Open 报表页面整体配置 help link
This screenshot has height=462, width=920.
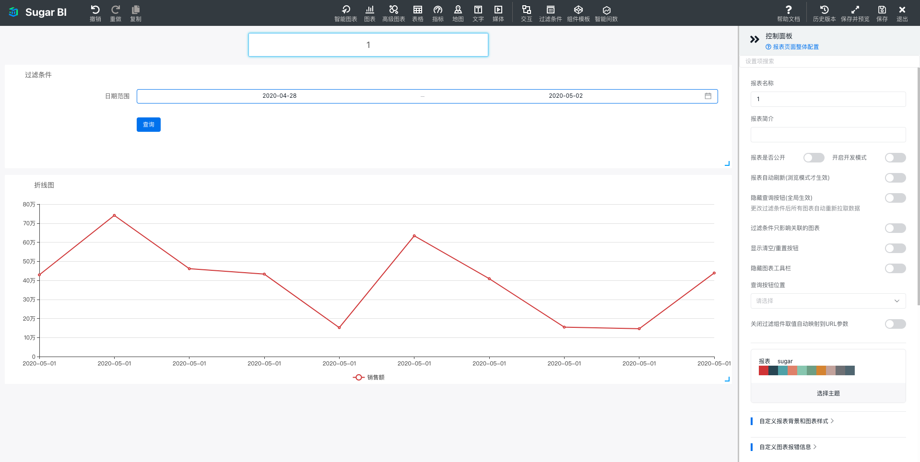[792, 47]
